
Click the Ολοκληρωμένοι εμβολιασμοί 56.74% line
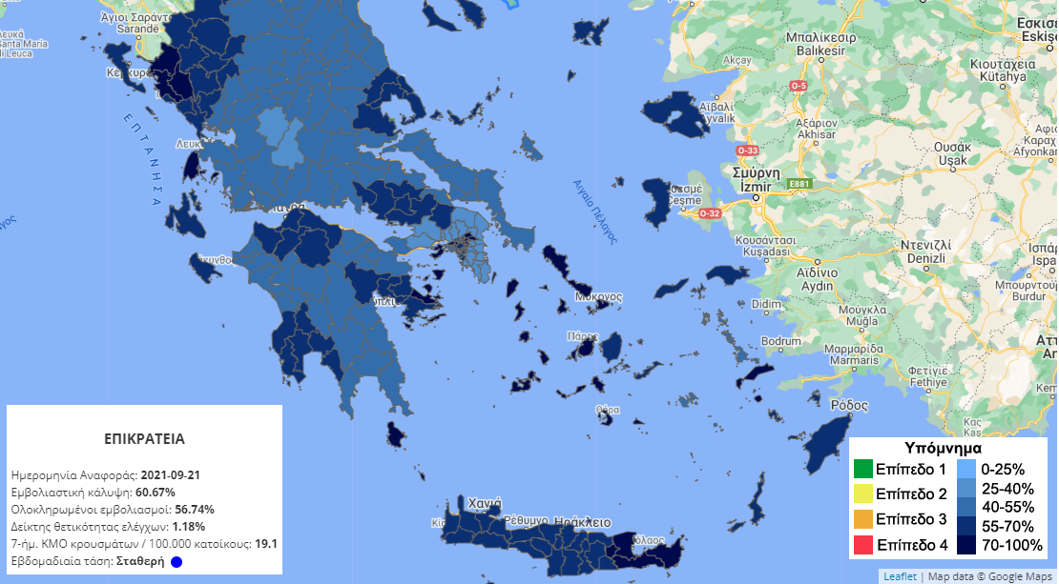point(113,509)
